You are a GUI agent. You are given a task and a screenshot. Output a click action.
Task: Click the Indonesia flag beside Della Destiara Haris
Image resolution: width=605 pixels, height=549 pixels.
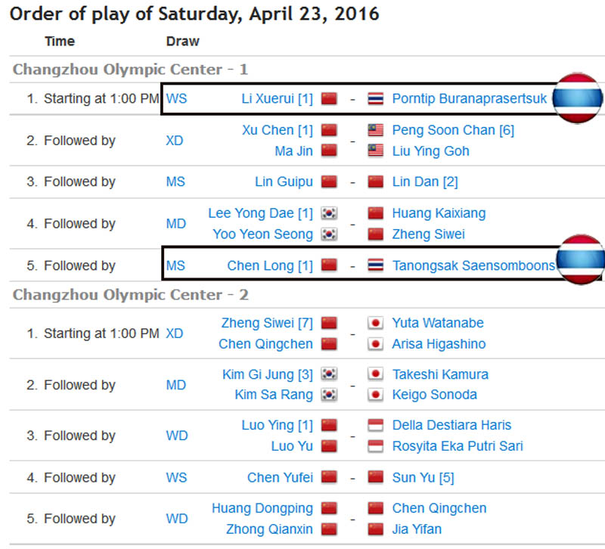click(376, 425)
